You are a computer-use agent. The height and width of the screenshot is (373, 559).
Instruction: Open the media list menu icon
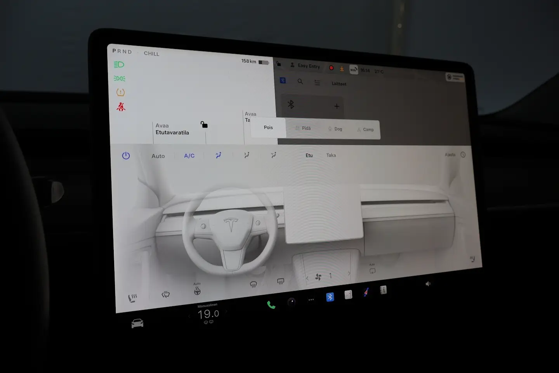pyautogui.click(x=317, y=83)
